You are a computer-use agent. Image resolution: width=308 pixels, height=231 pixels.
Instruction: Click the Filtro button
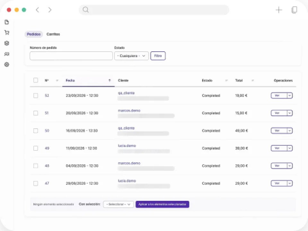point(158,56)
